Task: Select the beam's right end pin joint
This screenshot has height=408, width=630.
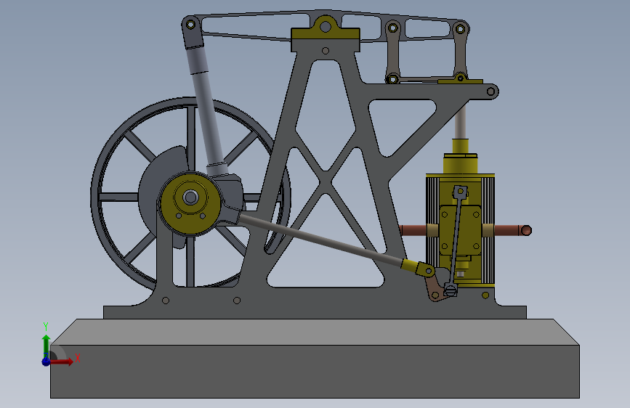Action: click(461, 29)
